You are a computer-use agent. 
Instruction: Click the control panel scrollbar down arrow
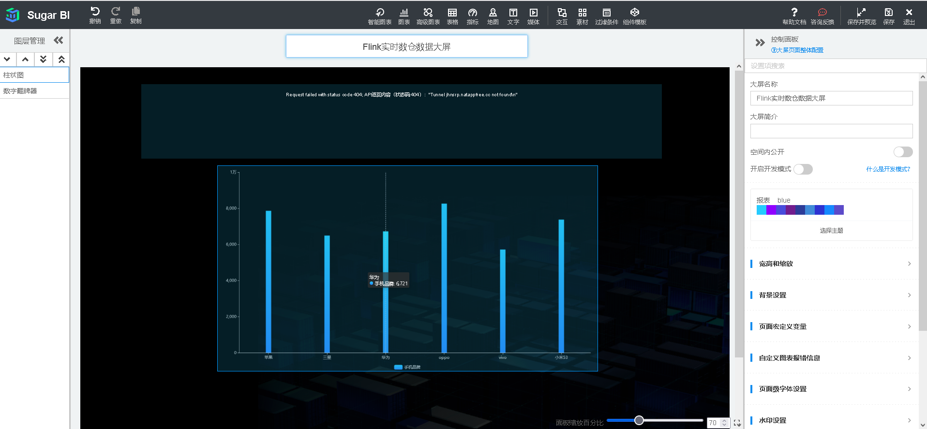tap(923, 425)
